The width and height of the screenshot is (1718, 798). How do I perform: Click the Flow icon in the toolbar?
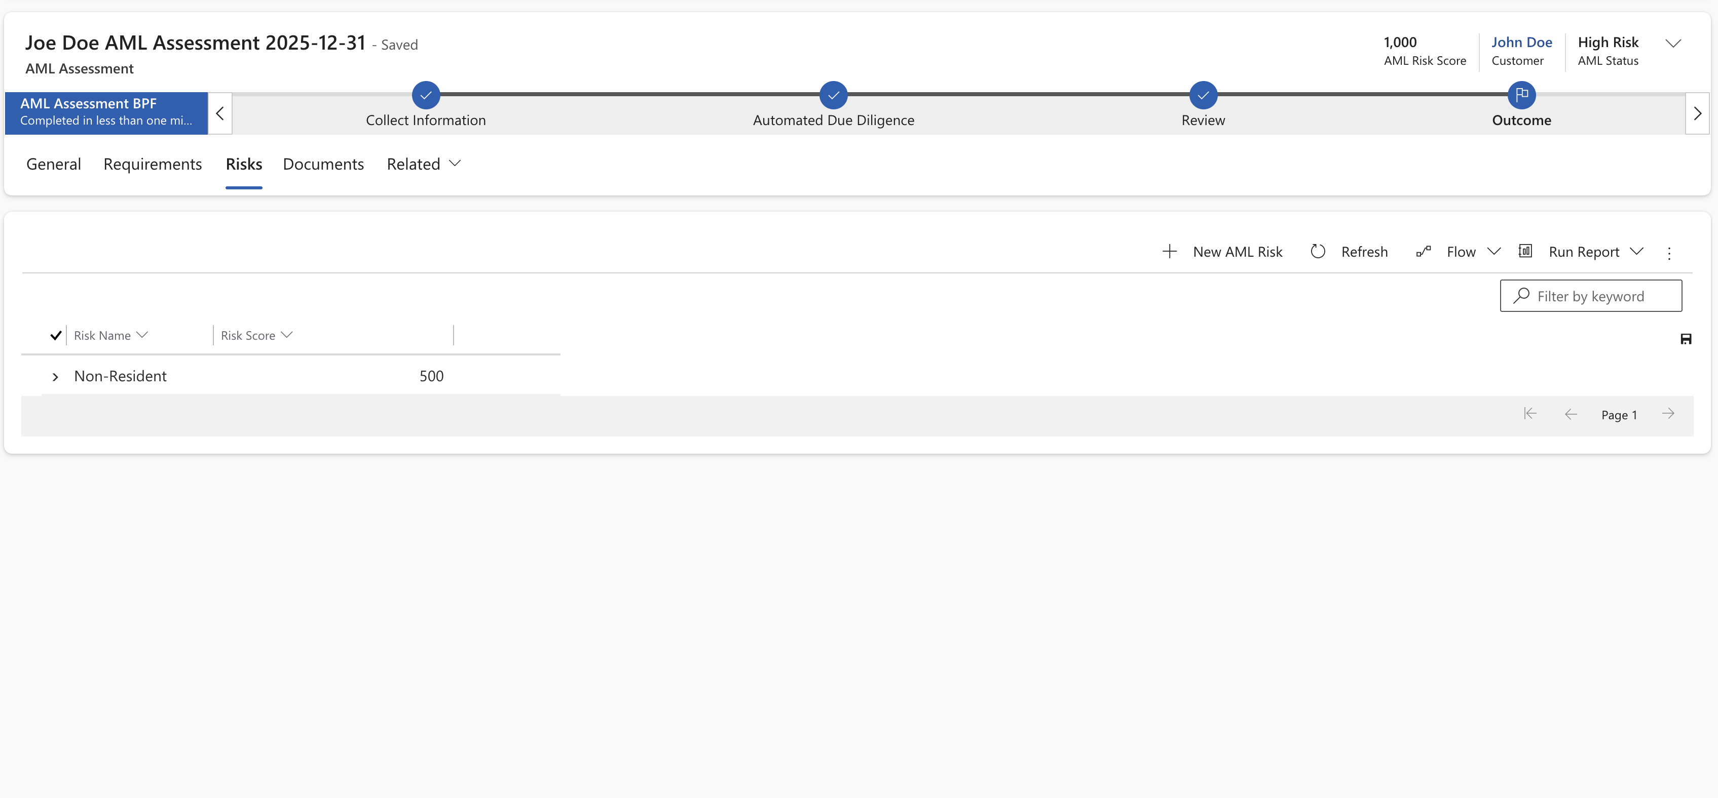point(1424,252)
